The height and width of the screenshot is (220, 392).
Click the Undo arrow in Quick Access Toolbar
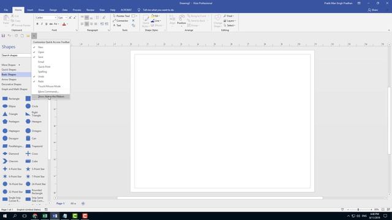point(9,36)
